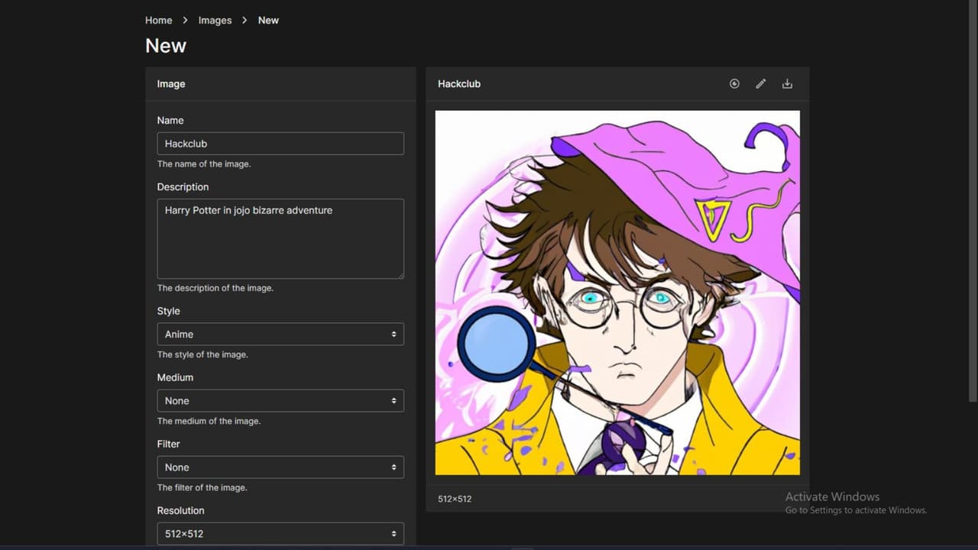
Task: Click the magnifying glass on the image
Action: (497, 344)
